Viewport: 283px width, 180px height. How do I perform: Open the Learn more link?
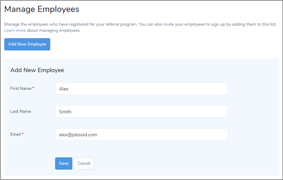[15, 31]
